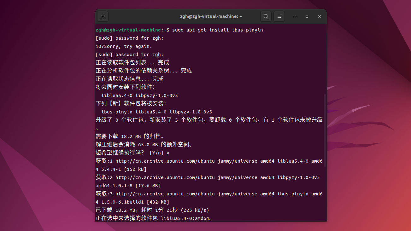This screenshot has width=411, height=231.
Task: Click the line 正在选中未选择的软件包 liblua5.4-0:amd64。
Action: click(x=154, y=218)
